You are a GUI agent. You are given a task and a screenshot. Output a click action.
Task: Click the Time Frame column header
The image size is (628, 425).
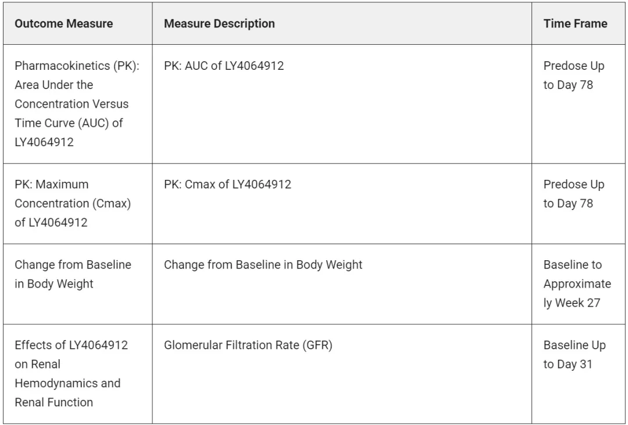point(575,24)
